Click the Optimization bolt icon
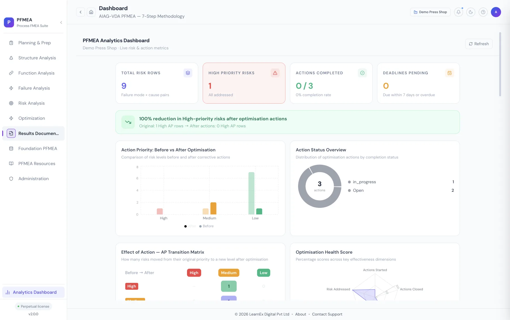This screenshot has width=510, height=320. pyautogui.click(x=11, y=118)
